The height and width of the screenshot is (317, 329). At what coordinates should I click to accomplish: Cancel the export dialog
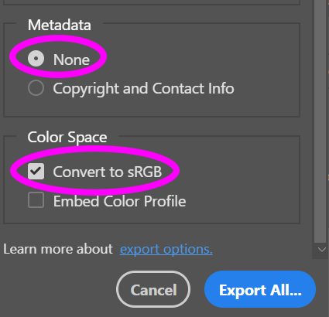(x=153, y=289)
